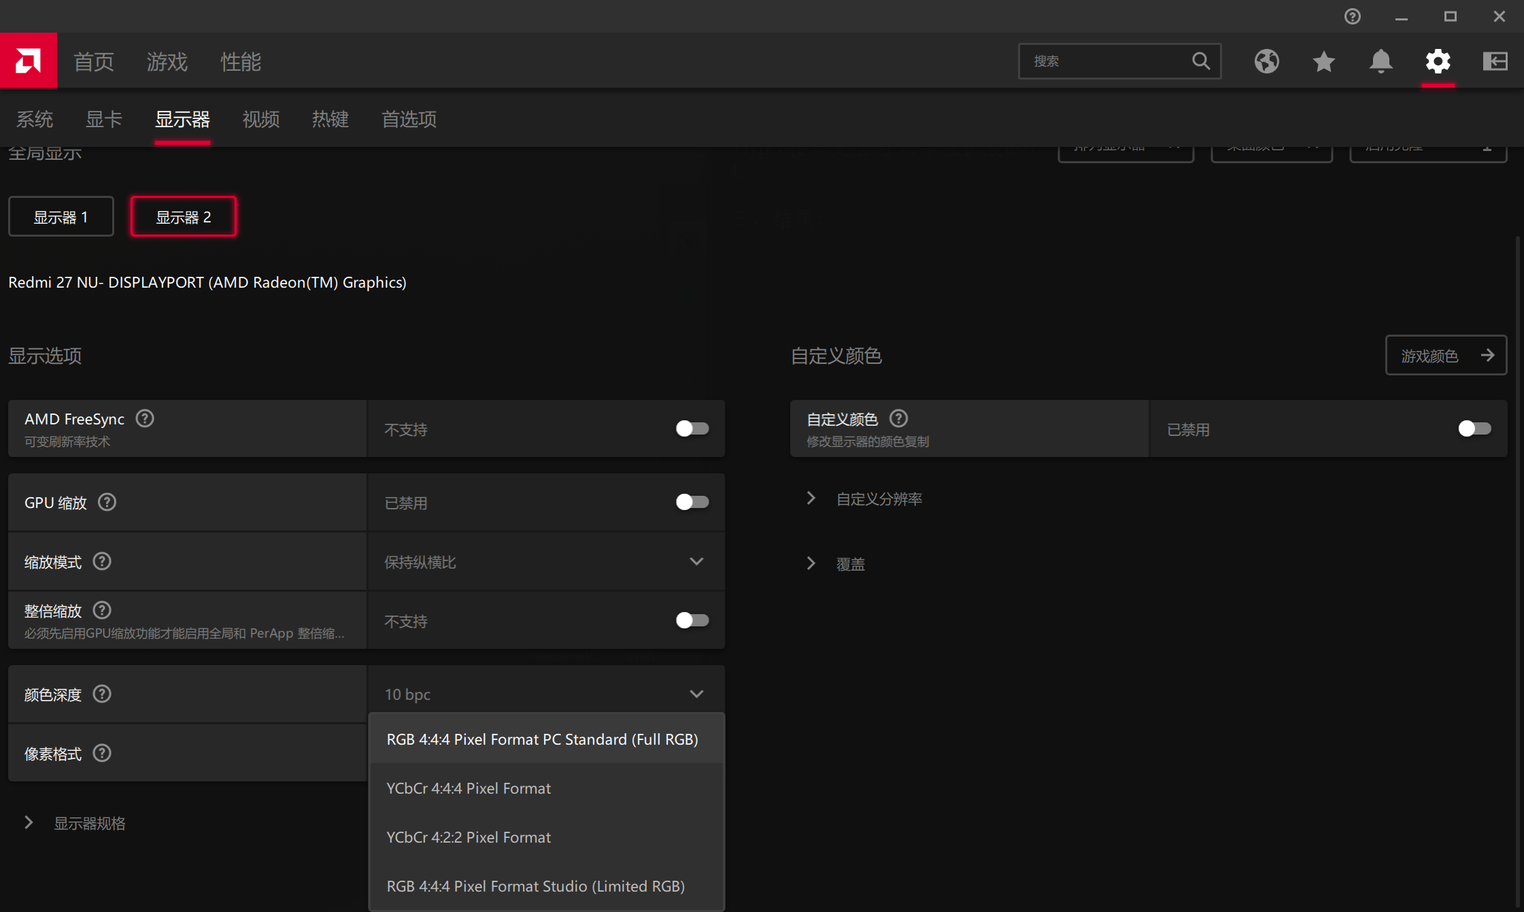Open settings gear icon
This screenshot has width=1524, height=912.
[x=1438, y=61]
